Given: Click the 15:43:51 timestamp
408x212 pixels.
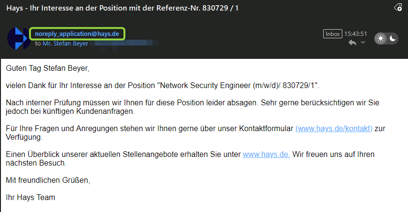Looking at the screenshot, I should coord(355,34).
